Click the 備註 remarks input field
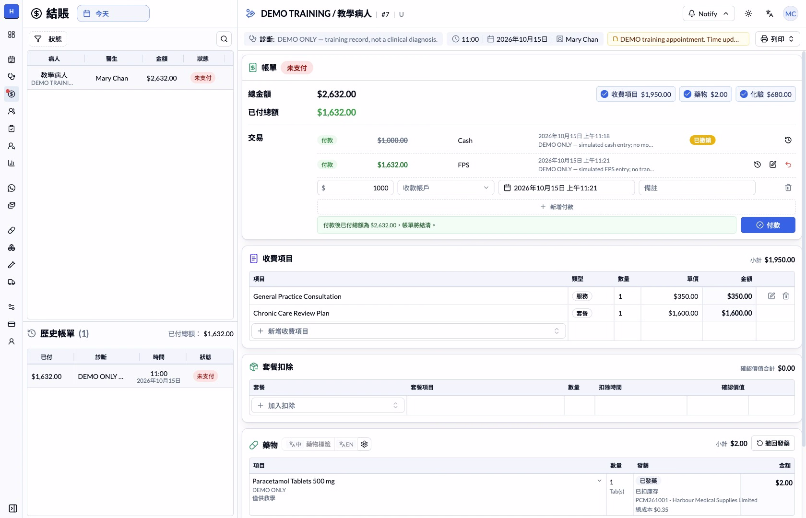The height and width of the screenshot is (518, 806). 697,188
